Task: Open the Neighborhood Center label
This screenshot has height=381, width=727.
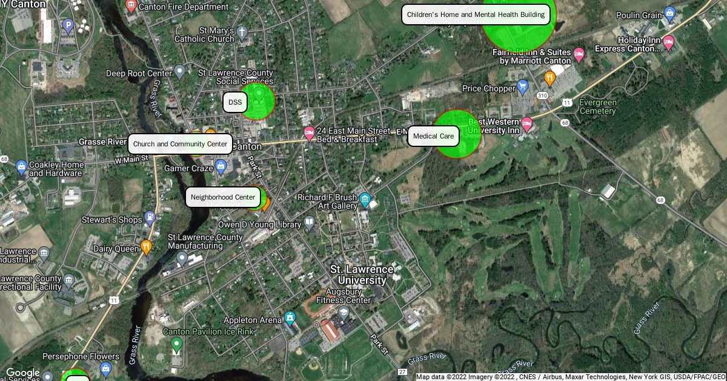Action: [x=223, y=197]
